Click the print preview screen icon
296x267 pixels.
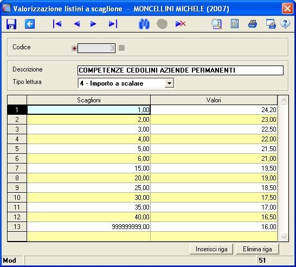[271, 24]
